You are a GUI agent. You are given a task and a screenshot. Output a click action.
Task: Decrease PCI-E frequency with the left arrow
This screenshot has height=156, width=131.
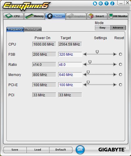pos(84,85)
